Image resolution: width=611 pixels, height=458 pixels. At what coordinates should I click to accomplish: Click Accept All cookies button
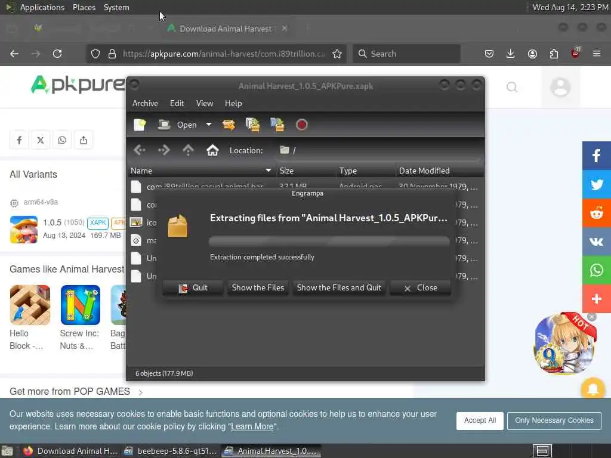click(x=480, y=420)
